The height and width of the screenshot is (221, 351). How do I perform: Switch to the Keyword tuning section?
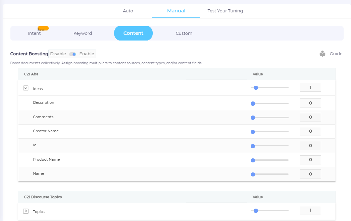tap(83, 33)
